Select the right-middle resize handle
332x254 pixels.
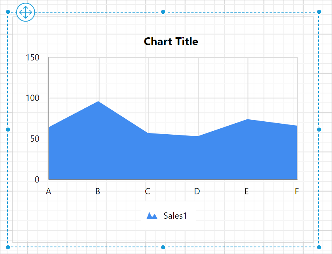point(318,129)
